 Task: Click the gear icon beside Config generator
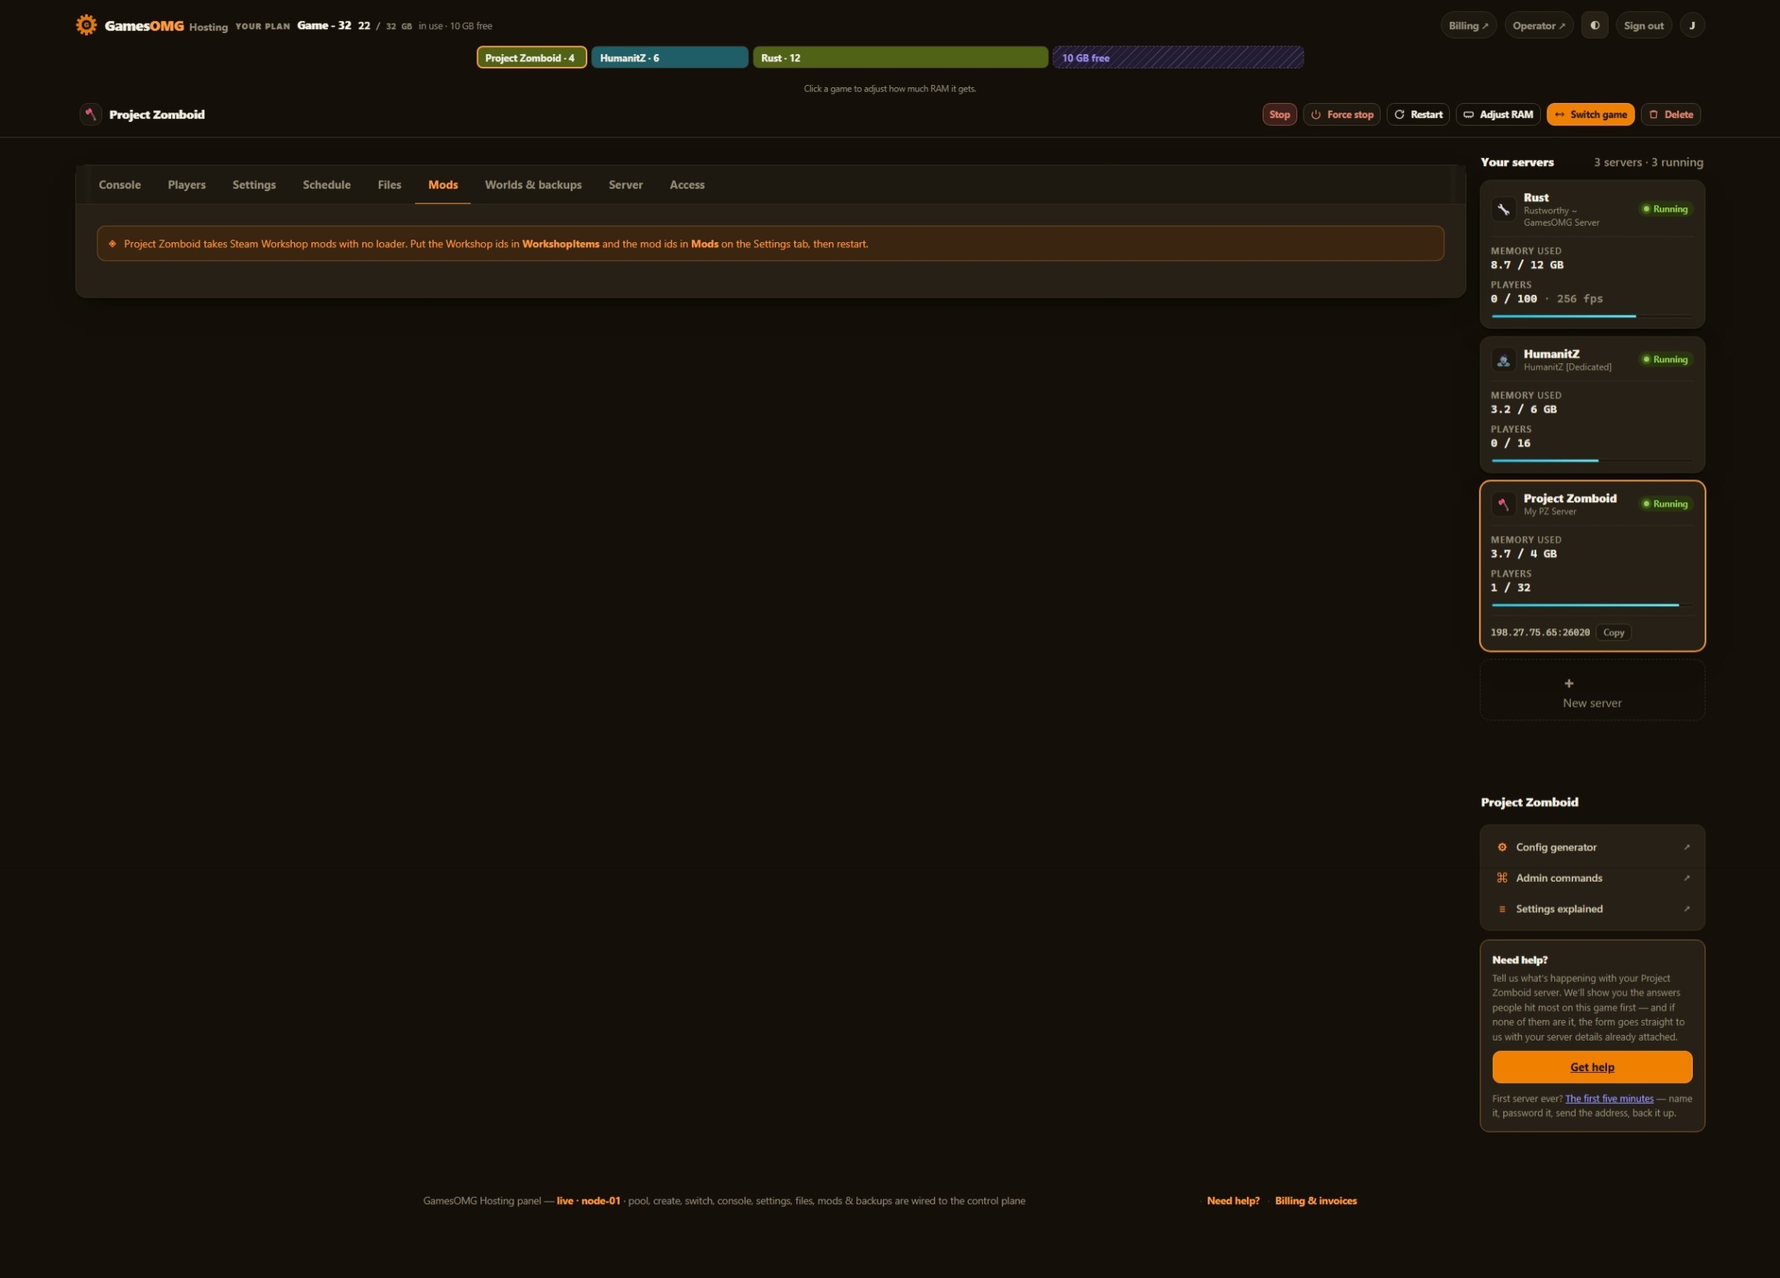[x=1502, y=847]
